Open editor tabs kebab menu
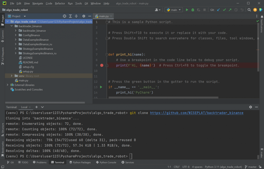Screen dimensions: 264x169 tap(257, 16)
